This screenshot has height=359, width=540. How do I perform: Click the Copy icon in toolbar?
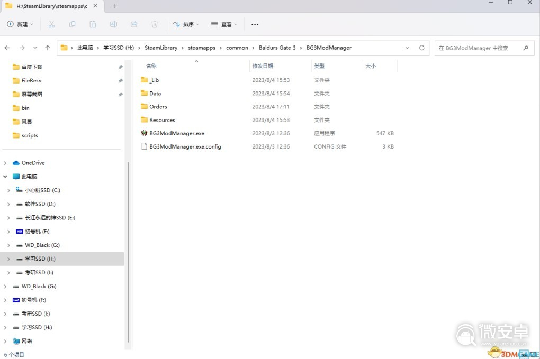pos(72,24)
